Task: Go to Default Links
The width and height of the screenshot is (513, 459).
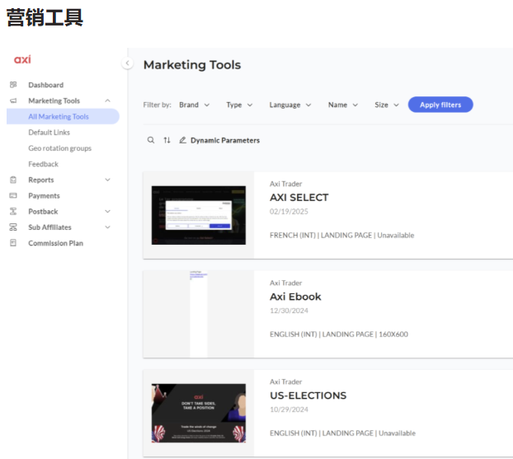Action: click(49, 133)
